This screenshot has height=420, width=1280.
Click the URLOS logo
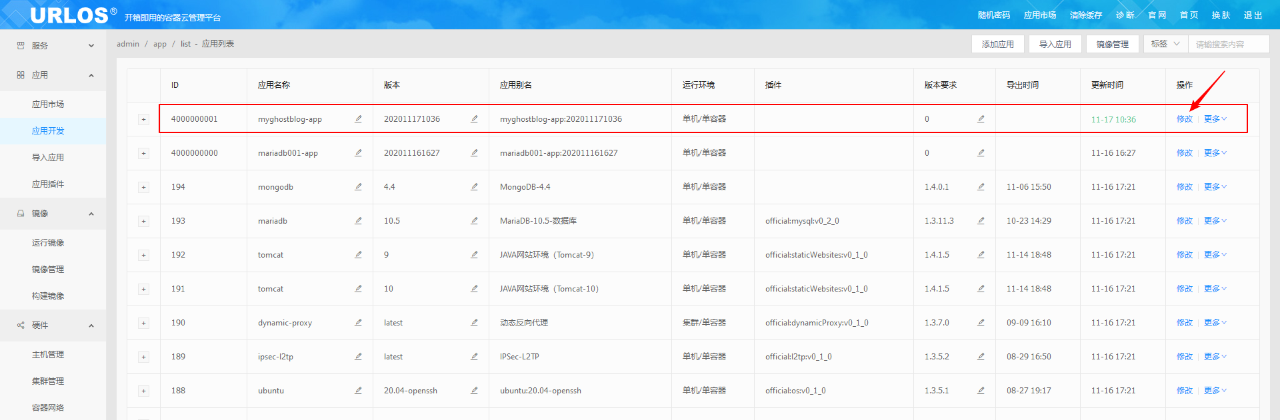coord(73,15)
